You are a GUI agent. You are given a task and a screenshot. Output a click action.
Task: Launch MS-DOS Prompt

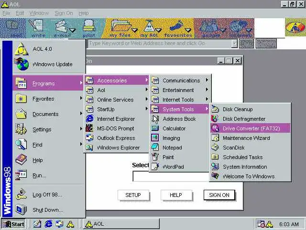coord(117,128)
